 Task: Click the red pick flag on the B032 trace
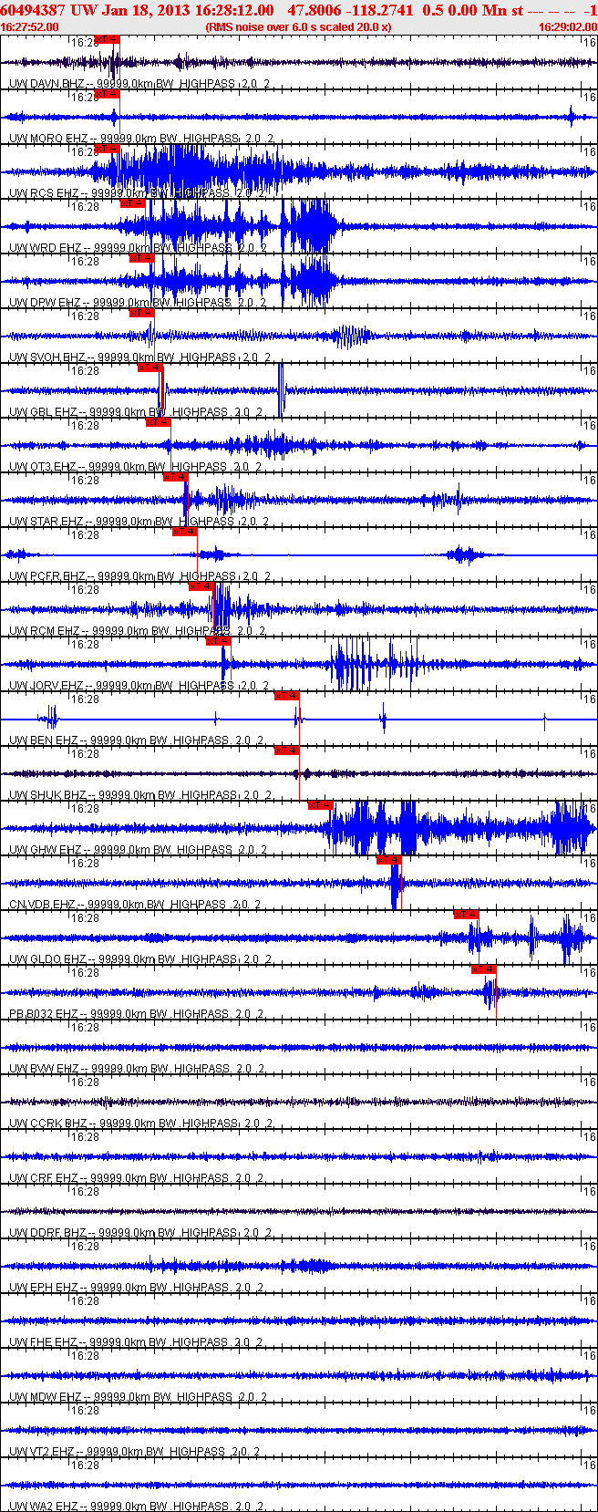pos(484,969)
